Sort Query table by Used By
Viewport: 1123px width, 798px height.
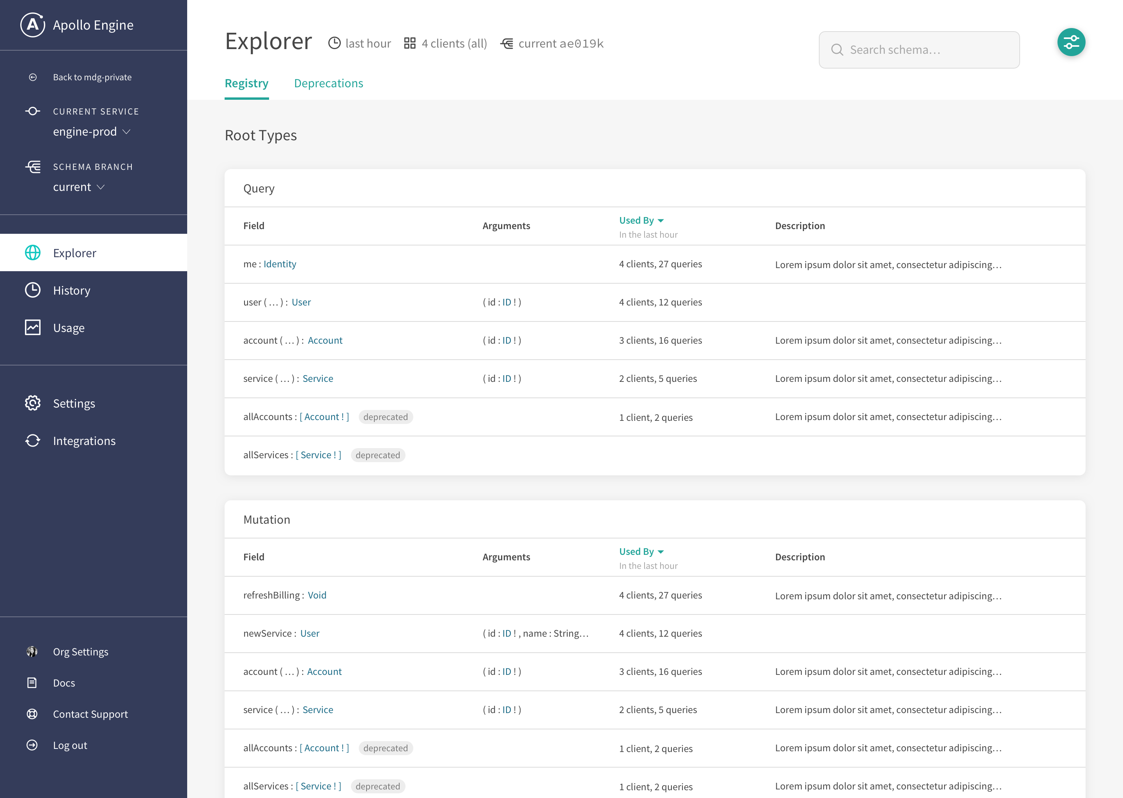(641, 221)
